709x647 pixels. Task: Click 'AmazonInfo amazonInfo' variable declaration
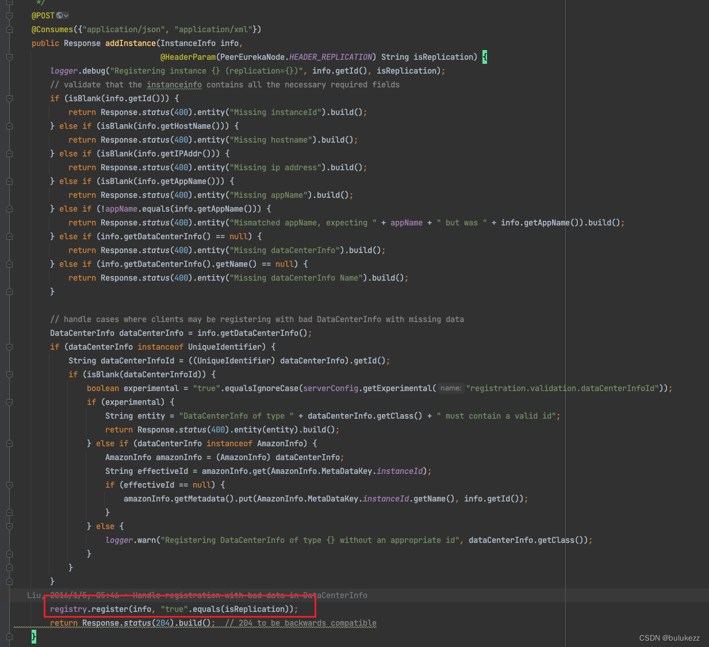[x=154, y=457]
